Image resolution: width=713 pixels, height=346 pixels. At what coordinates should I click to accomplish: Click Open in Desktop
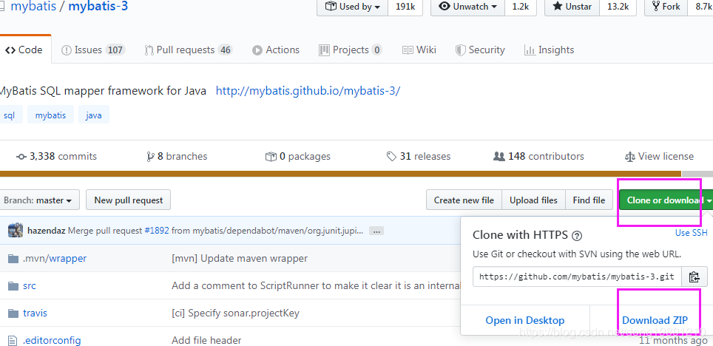click(524, 320)
